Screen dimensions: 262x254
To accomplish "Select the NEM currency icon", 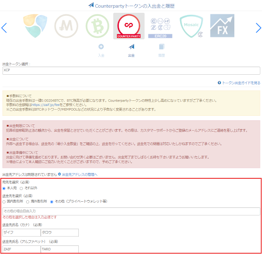I will click(x=35, y=26).
